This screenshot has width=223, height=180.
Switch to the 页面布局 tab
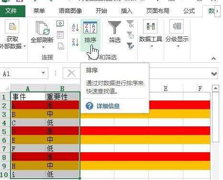pyautogui.click(x=158, y=11)
